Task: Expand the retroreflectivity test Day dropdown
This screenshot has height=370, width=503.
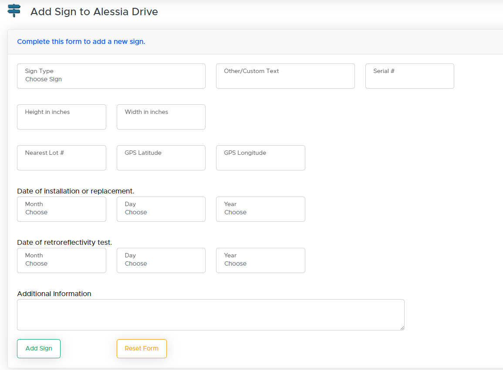Action: click(x=161, y=261)
